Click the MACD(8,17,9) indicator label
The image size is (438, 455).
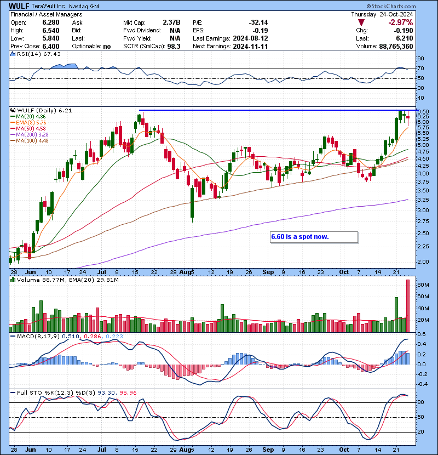pyautogui.click(x=38, y=337)
